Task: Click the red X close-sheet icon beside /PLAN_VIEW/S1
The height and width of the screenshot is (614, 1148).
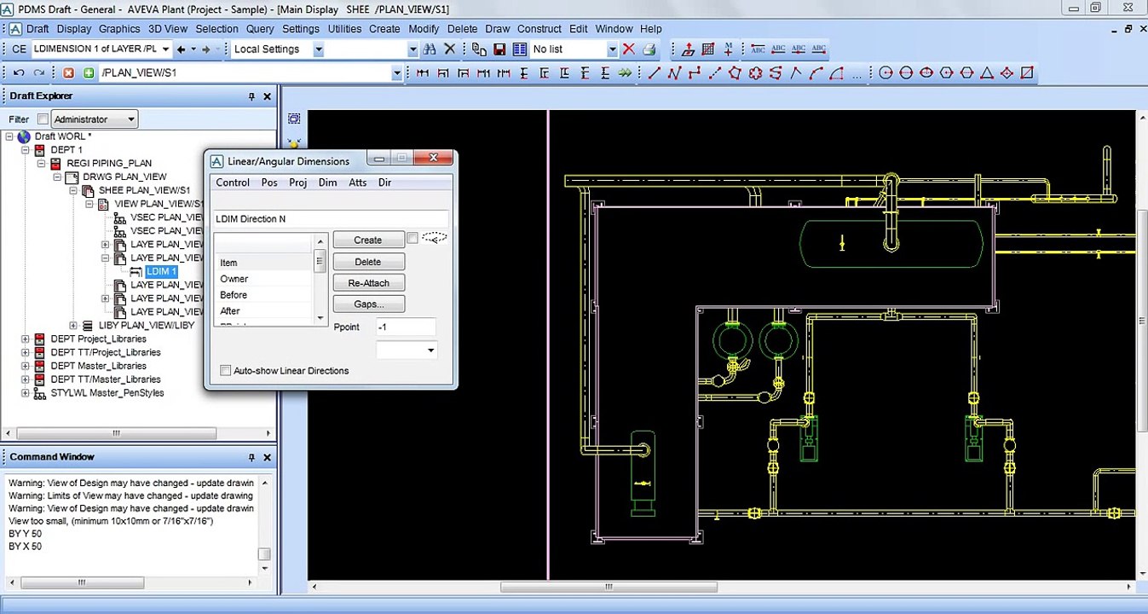Action: pyautogui.click(x=68, y=73)
